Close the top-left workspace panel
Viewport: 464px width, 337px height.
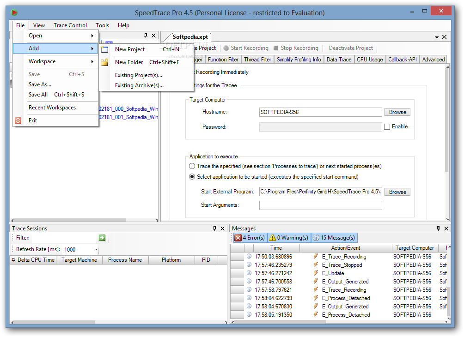154,36
